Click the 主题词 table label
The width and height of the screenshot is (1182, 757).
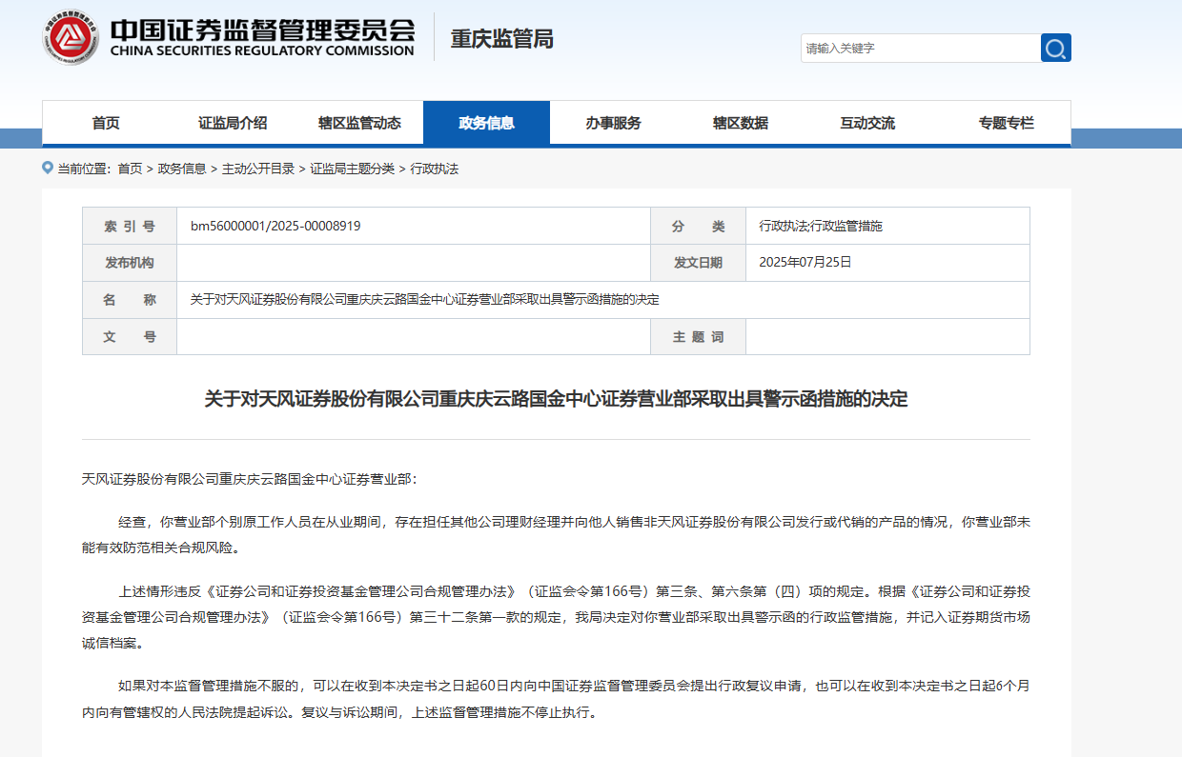pos(698,337)
